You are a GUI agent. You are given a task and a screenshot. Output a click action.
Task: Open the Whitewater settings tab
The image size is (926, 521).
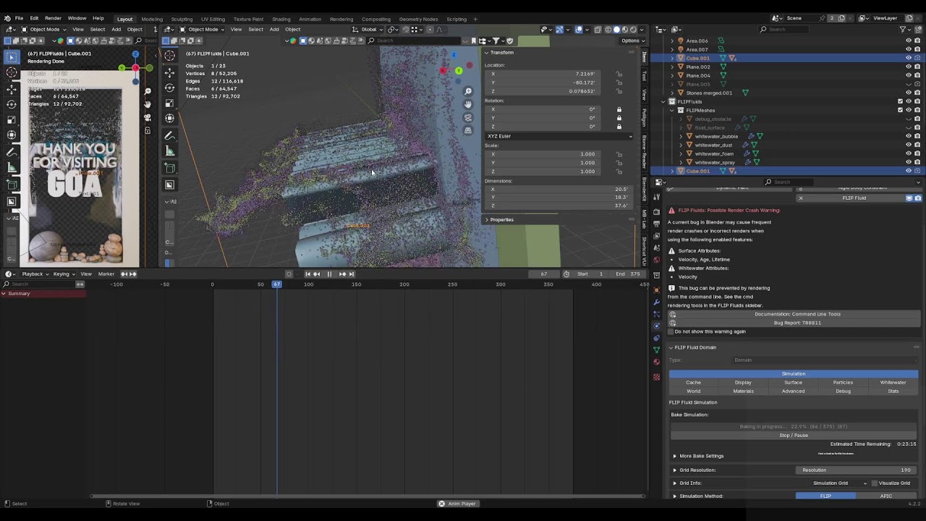pos(893,382)
